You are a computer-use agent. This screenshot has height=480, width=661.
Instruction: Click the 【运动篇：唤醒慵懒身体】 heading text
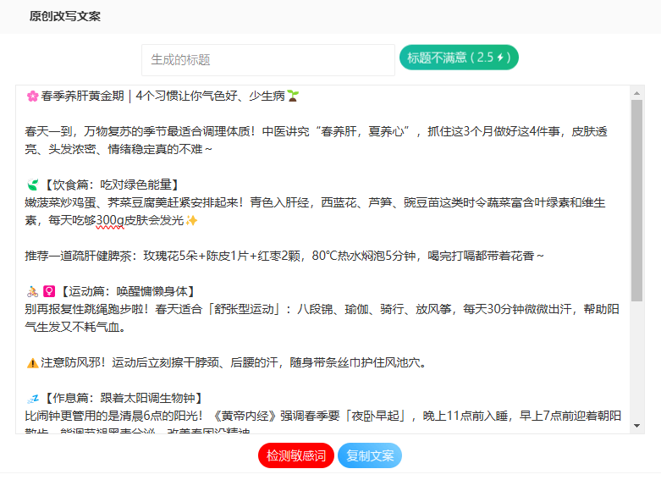point(127,291)
